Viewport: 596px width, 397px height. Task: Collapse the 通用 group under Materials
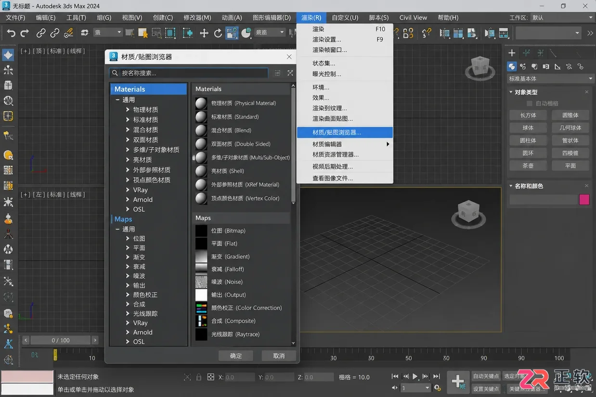[117, 100]
